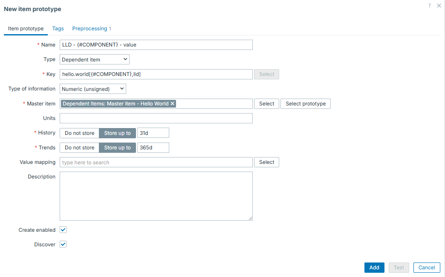Uncheck the Discover checkbox

click(63, 244)
